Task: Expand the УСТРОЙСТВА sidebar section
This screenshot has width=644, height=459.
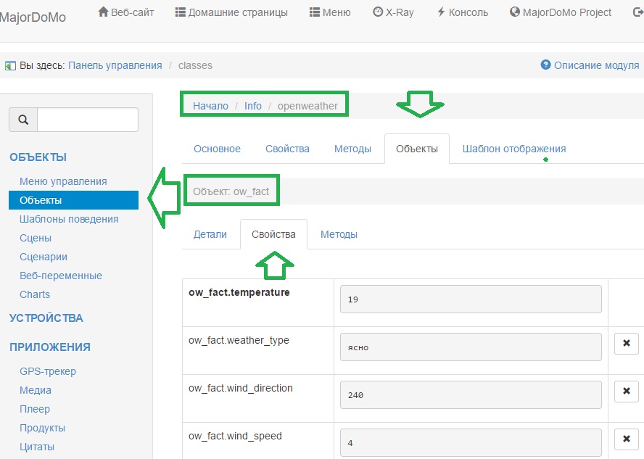Action: [x=46, y=318]
